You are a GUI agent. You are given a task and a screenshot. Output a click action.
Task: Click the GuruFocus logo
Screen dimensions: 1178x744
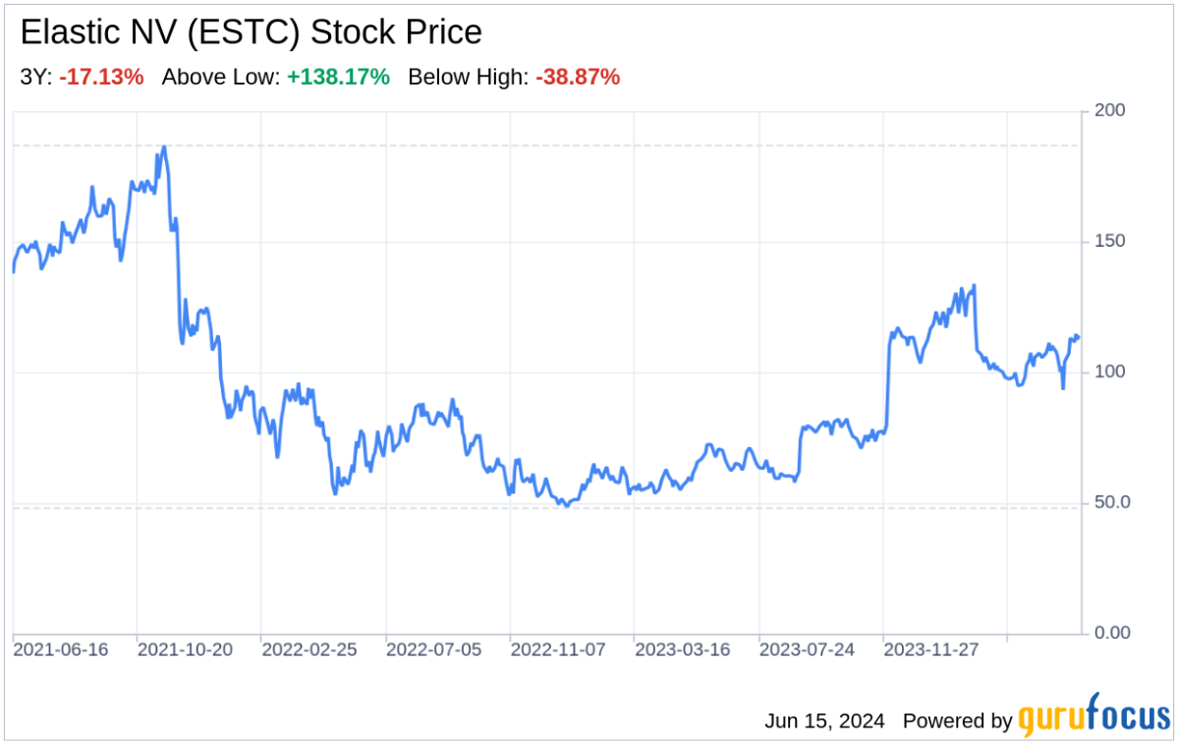point(1093,719)
